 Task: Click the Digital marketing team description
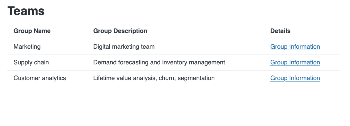pyautogui.click(x=124, y=47)
